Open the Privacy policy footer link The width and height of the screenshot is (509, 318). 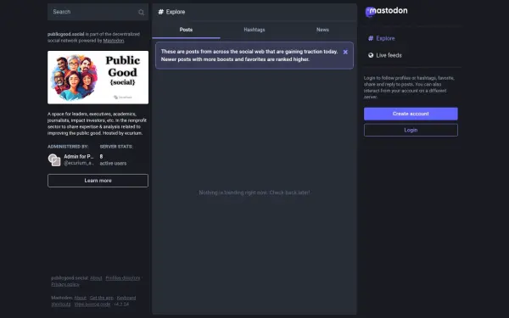pyautogui.click(x=65, y=284)
